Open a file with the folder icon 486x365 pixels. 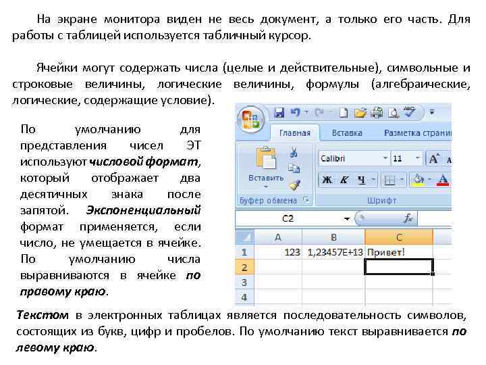[360, 113]
